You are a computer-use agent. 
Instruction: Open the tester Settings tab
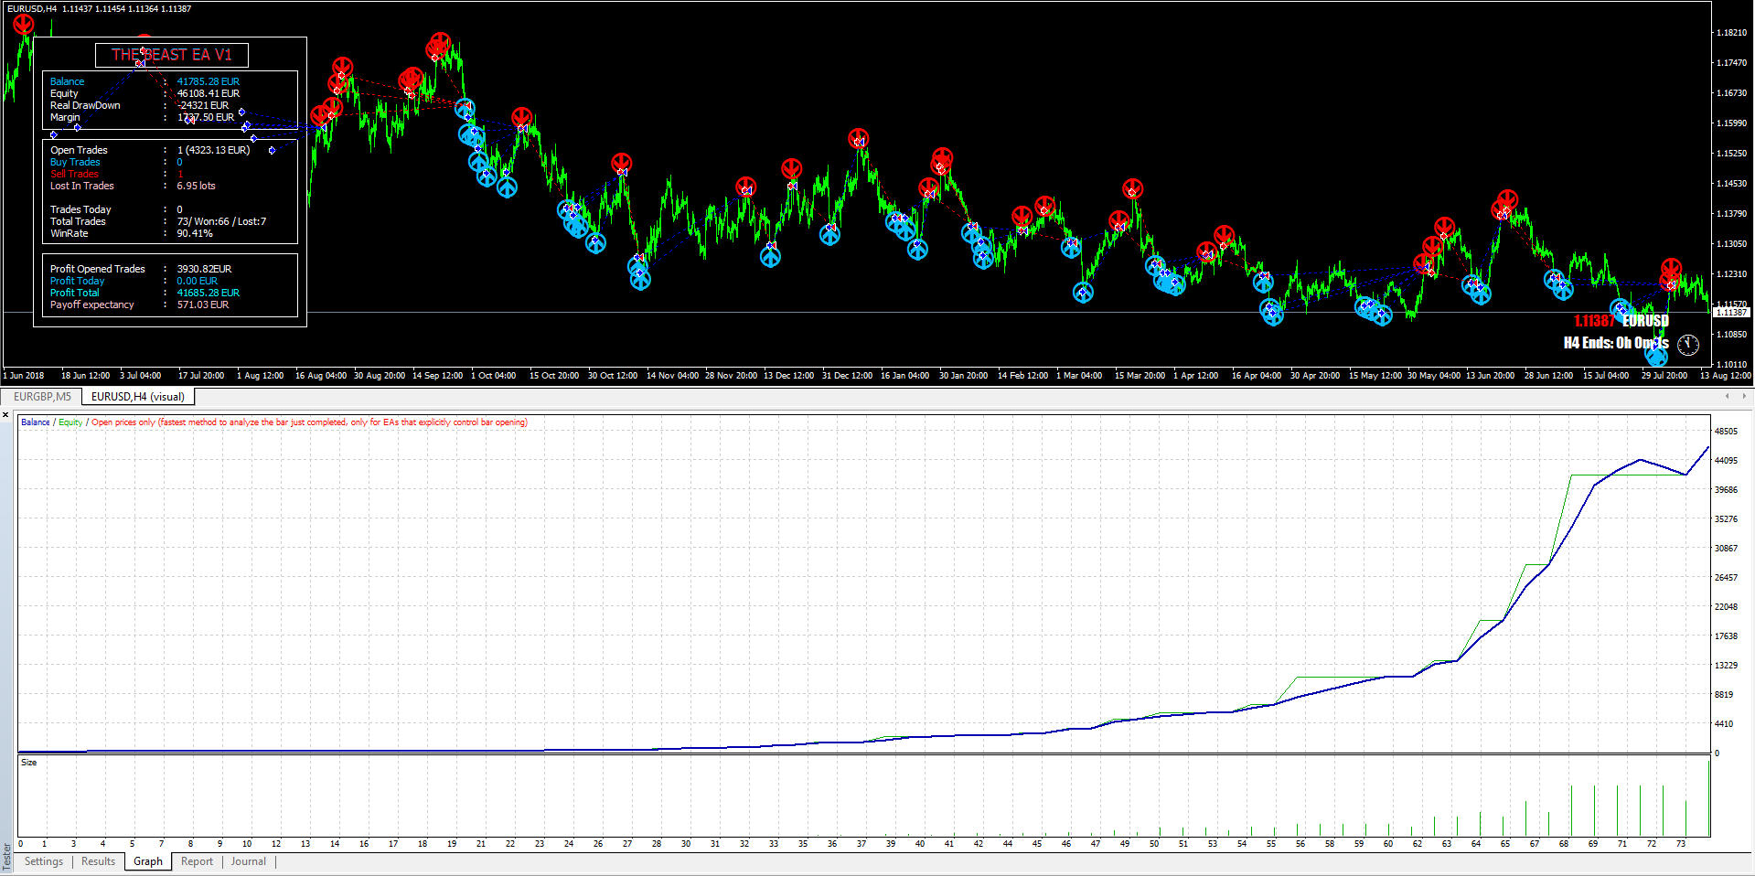[x=44, y=861]
